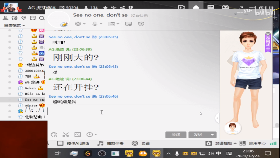Expand the send file dropdown arrow

tap(118, 24)
